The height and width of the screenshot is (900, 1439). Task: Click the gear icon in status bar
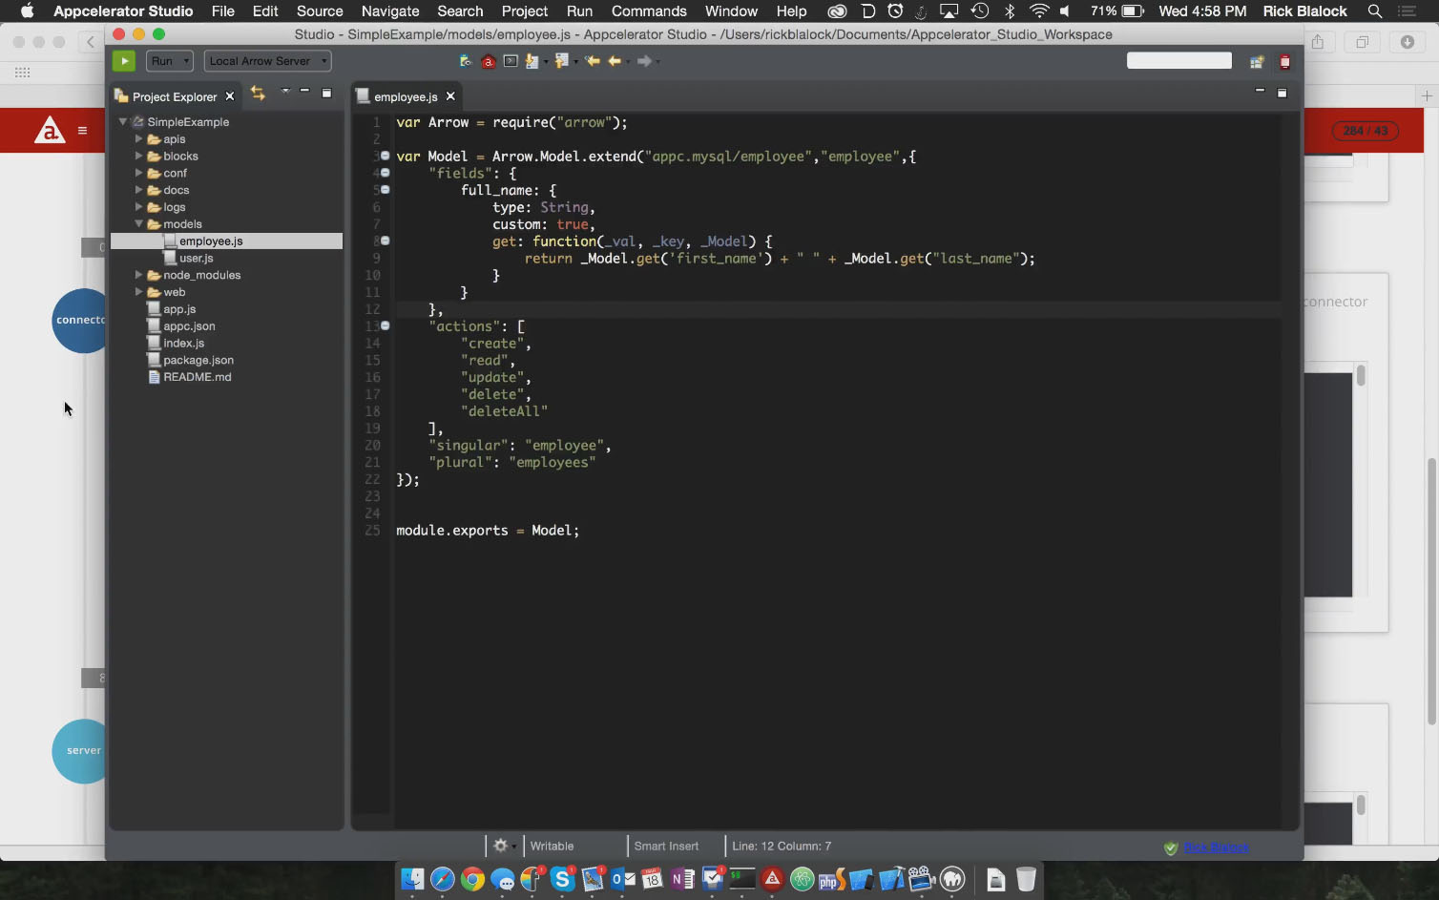(500, 846)
